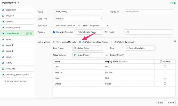Select the param_4 parameter
178x106 pixels.
point(17,57)
